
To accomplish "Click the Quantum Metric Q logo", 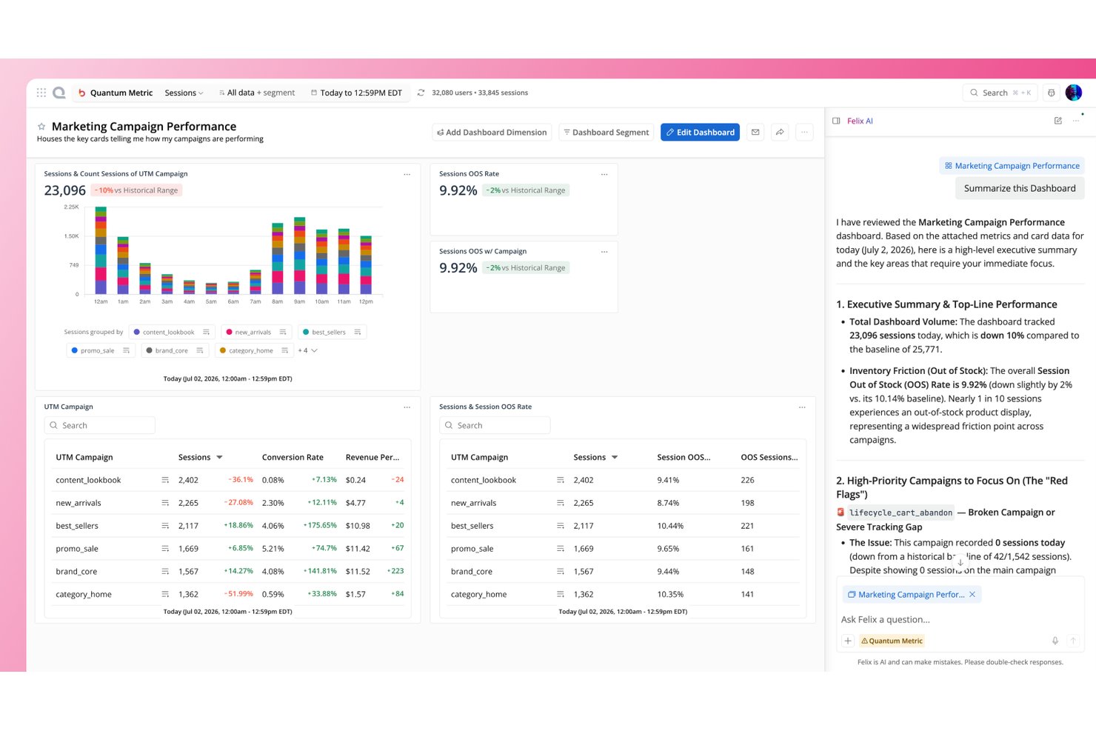I will [59, 93].
